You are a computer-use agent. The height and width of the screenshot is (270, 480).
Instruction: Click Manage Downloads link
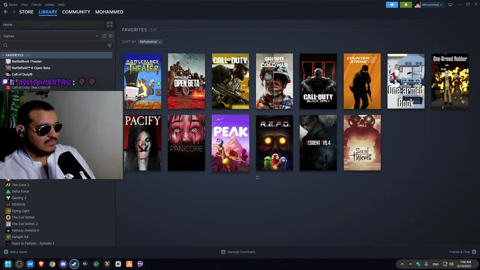(x=241, y=252)
